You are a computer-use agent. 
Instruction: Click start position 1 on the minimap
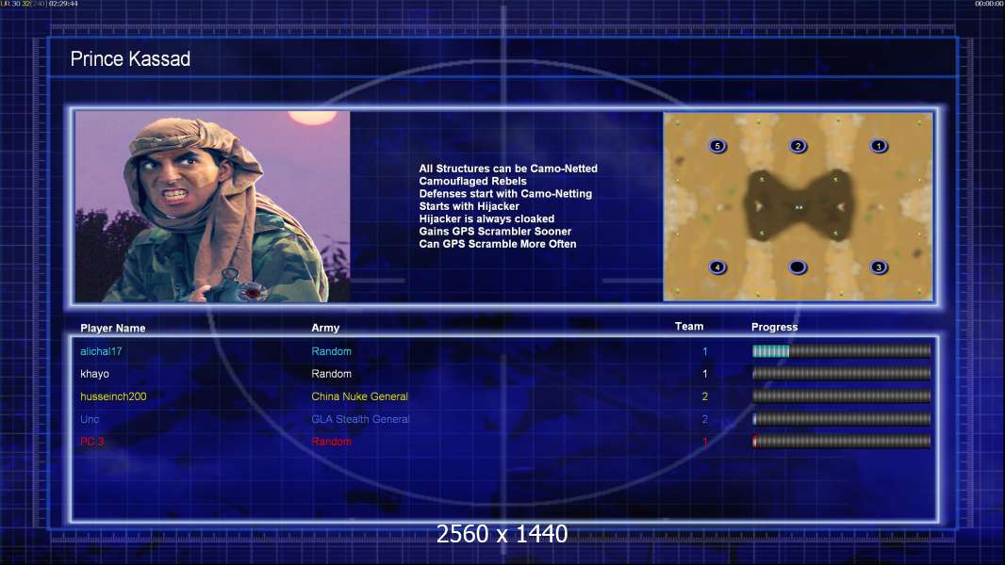[x=879, y=146]
